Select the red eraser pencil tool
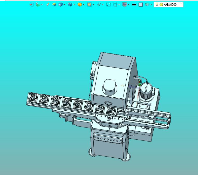Image resolution: width=198 pixels, height=175 pixels. pos(48,4)
